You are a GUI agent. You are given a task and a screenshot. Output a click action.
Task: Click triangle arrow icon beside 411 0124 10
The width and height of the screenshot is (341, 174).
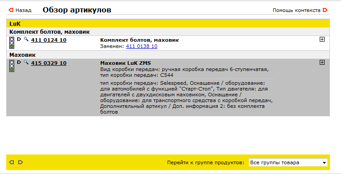coord(19,39)
